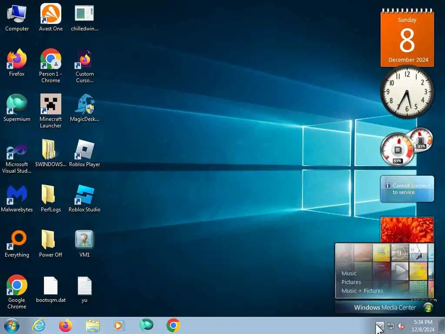Select Music + Pictures in Media Center gadget
Screen dimensions: 445x334
point(362,291)
